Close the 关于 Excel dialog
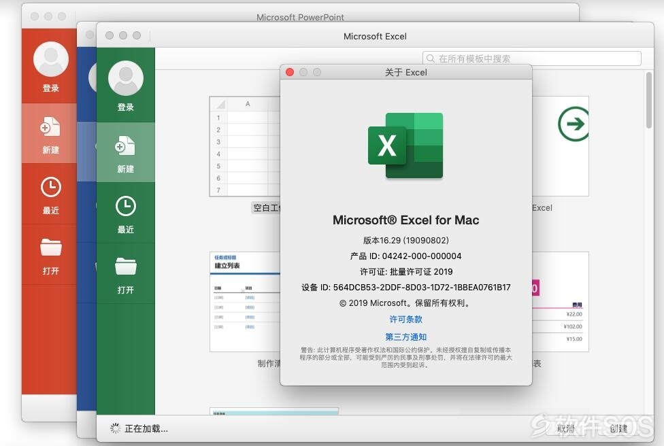Viewport: 664px width, 446px height. (x=290, y=72)
